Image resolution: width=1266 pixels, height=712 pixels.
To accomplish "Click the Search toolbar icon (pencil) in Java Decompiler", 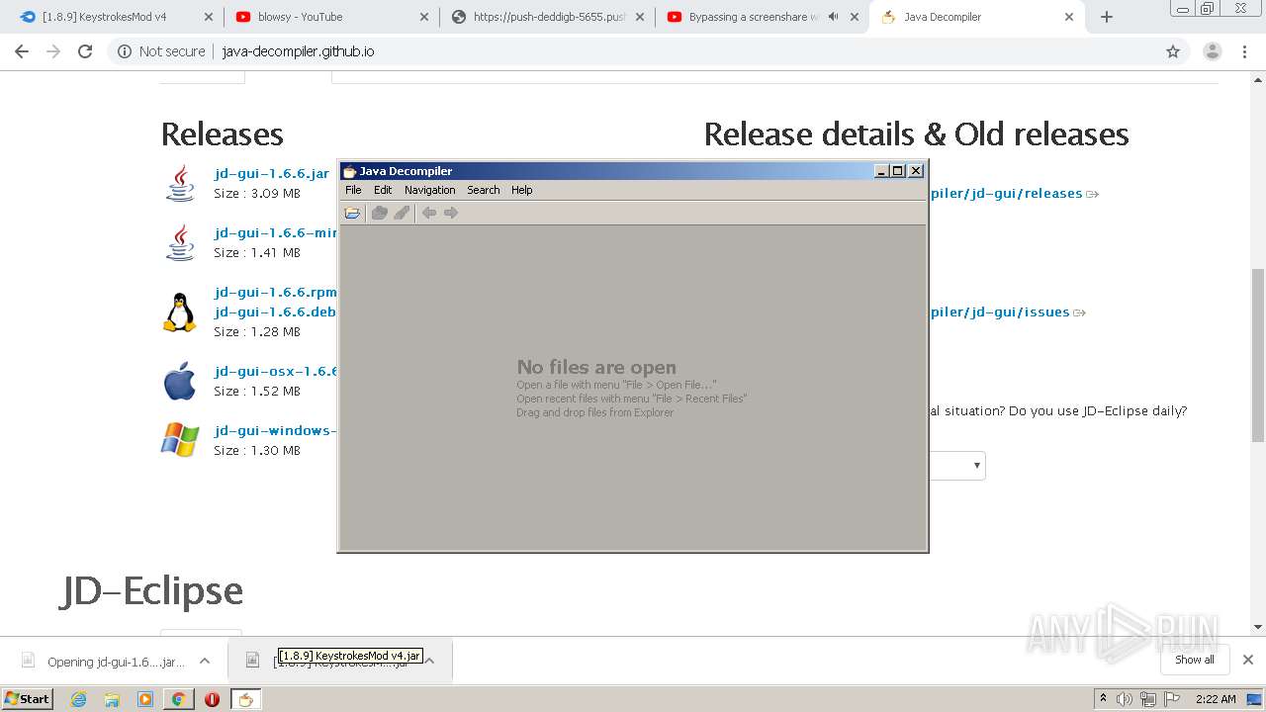I will (402, 213).
